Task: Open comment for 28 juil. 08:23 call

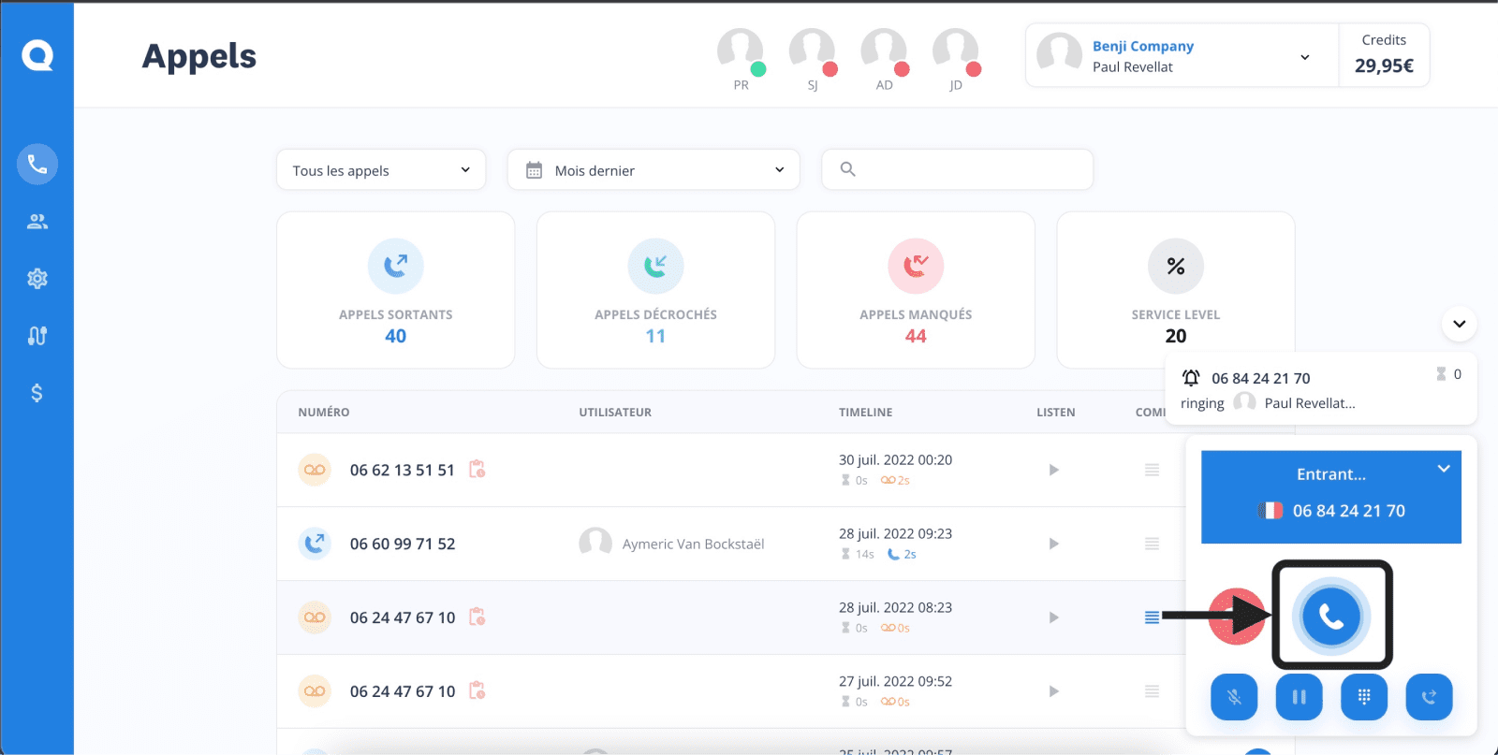Action: point(1152,617)
